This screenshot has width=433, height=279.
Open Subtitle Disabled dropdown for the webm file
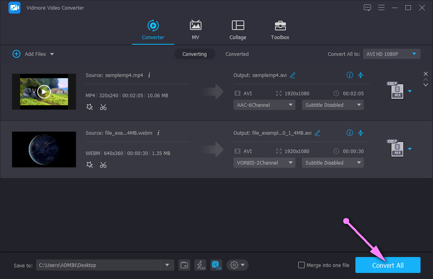click(x=332, y=162)
